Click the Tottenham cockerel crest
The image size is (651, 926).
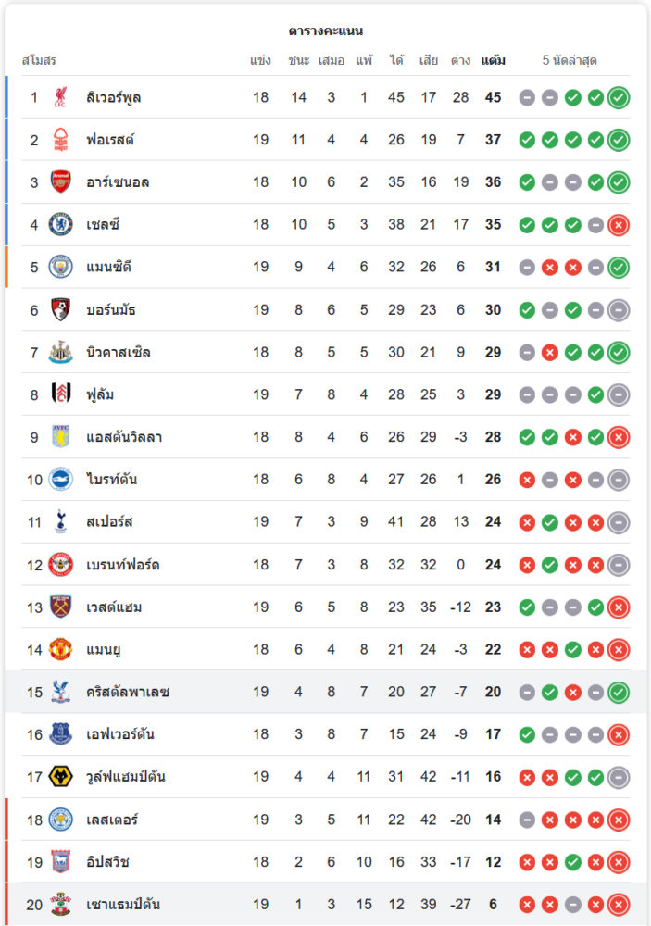coord(60,522)
